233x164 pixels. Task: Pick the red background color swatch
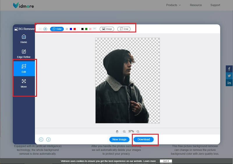click(75, 29)
